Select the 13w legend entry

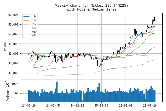pos(30,20)
